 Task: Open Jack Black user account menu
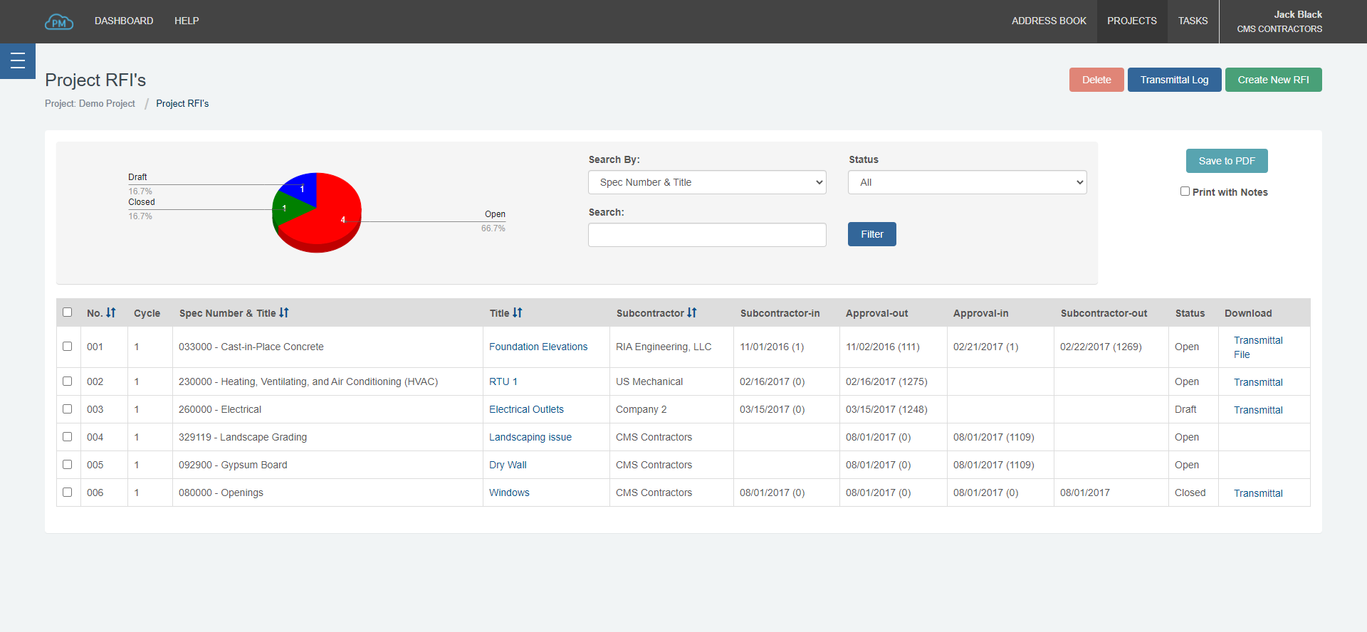pyautogui.click(x=1279, y=21)
